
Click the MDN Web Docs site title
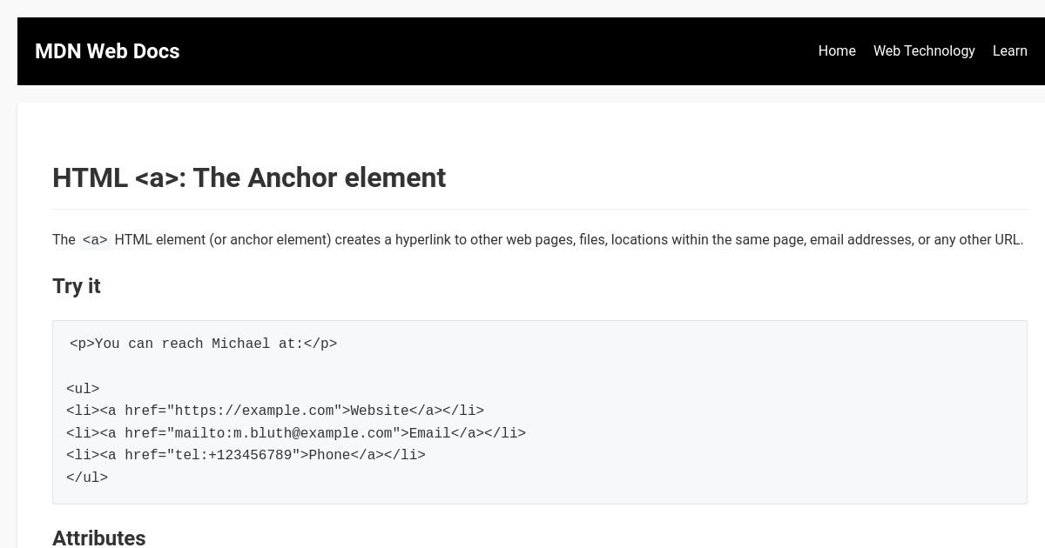pyautogui.click(x=107, y=51)
